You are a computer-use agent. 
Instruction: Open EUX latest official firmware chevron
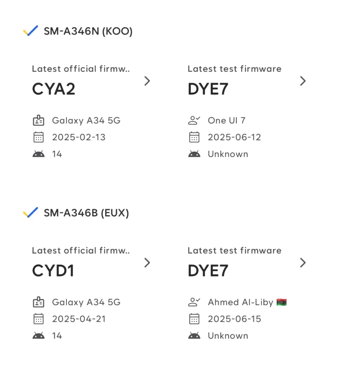(147, 263)
